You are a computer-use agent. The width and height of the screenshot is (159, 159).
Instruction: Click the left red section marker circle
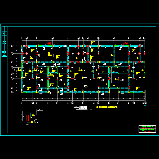(x=49, y=43)
